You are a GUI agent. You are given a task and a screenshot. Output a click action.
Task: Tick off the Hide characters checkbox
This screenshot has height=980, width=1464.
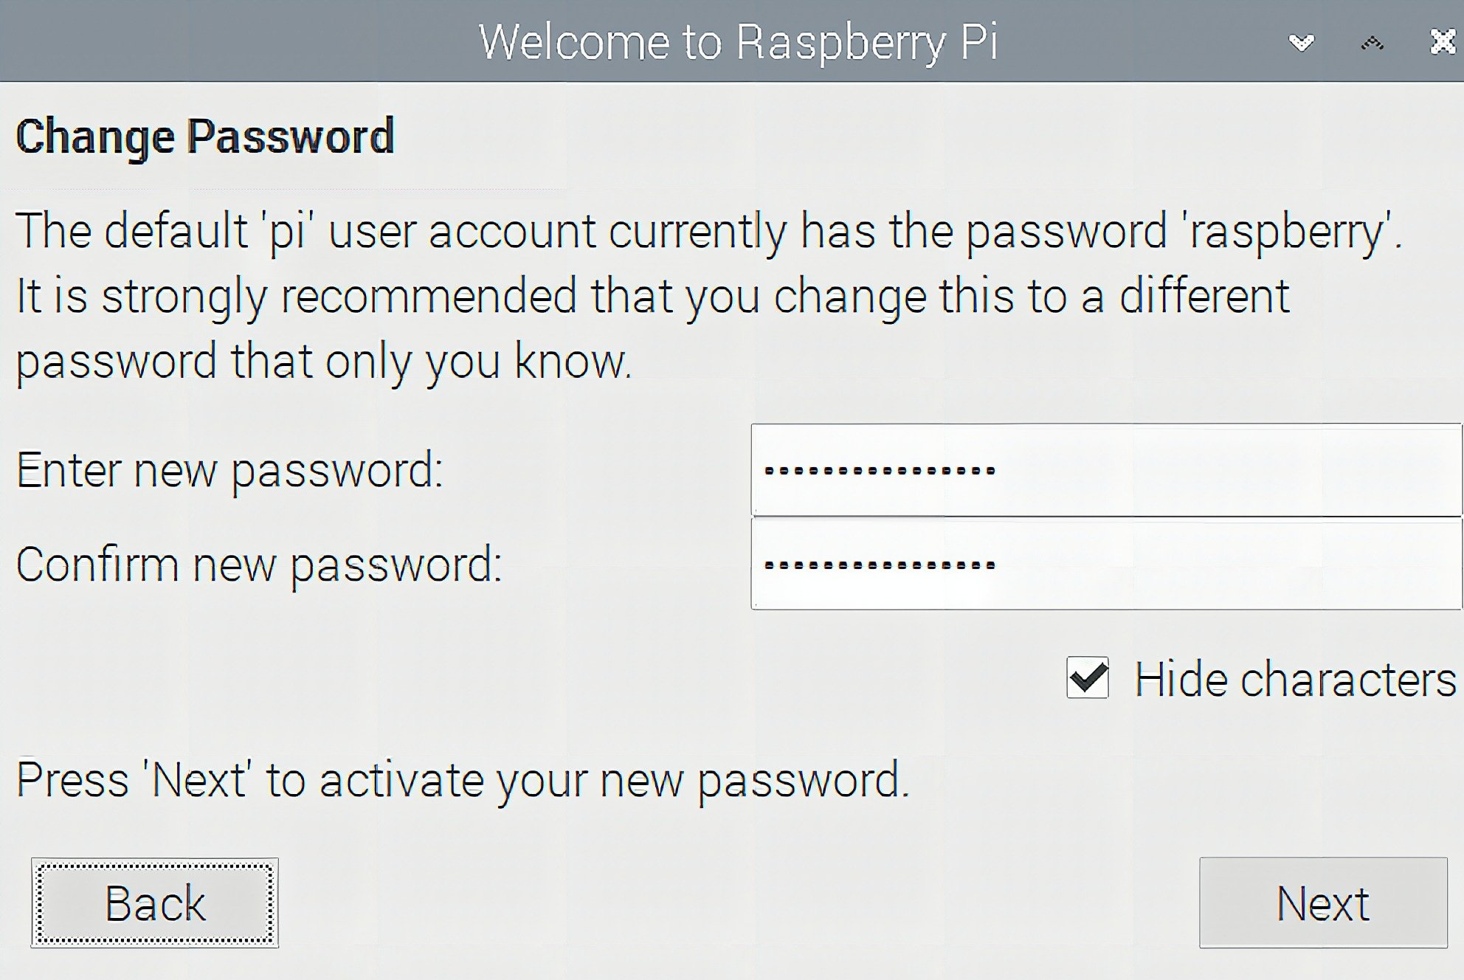point(1088,677)
